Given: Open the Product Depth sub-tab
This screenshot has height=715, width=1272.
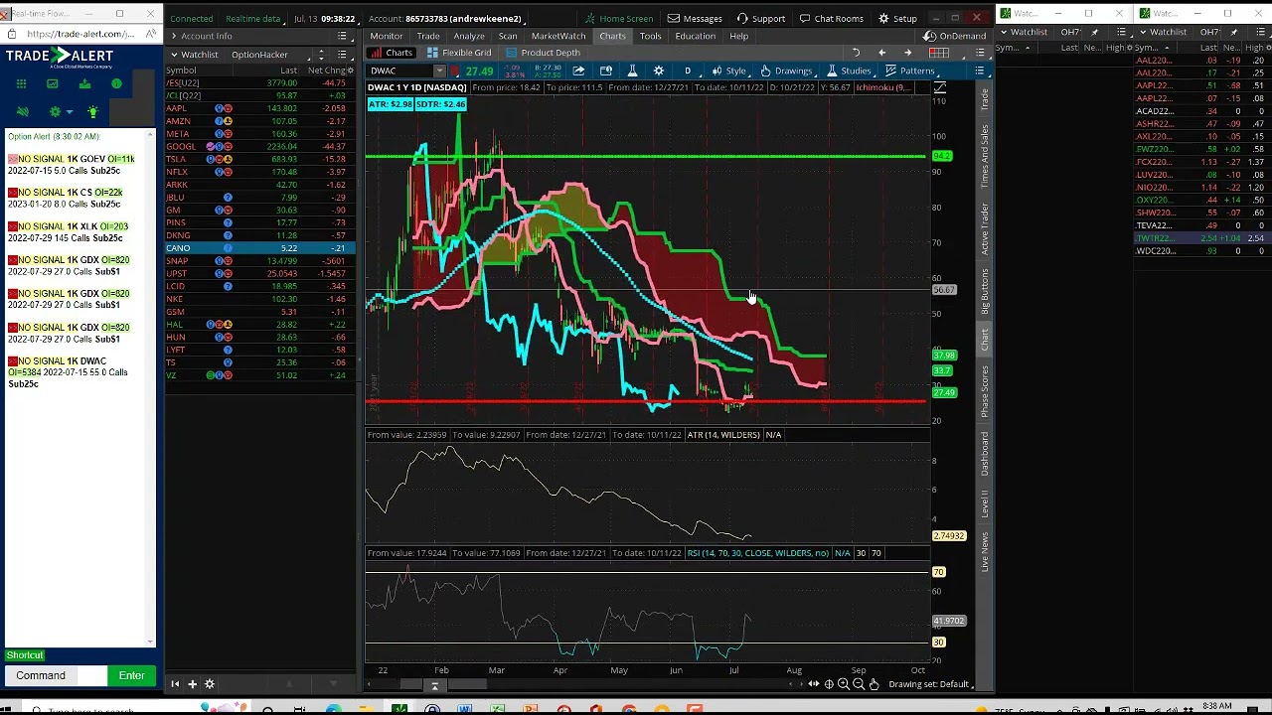Looking at the screenshot, I should [x=543, y=53].
